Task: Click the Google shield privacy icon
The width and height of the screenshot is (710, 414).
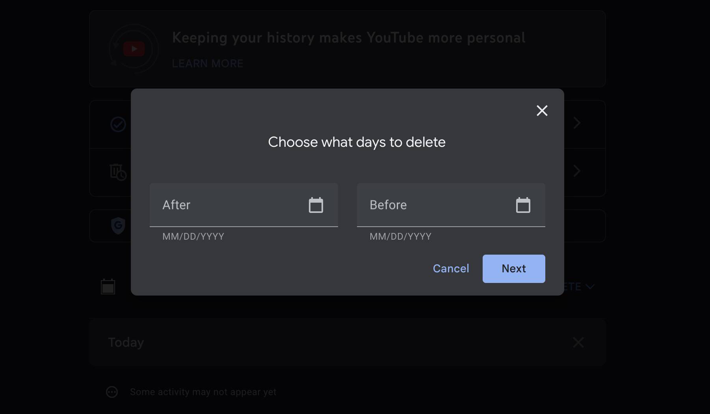Action: [117, 225]
